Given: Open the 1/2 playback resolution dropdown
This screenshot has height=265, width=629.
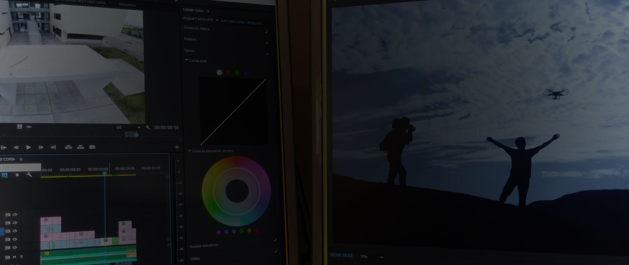Looking at the screenshot, I should pos(139,128).
